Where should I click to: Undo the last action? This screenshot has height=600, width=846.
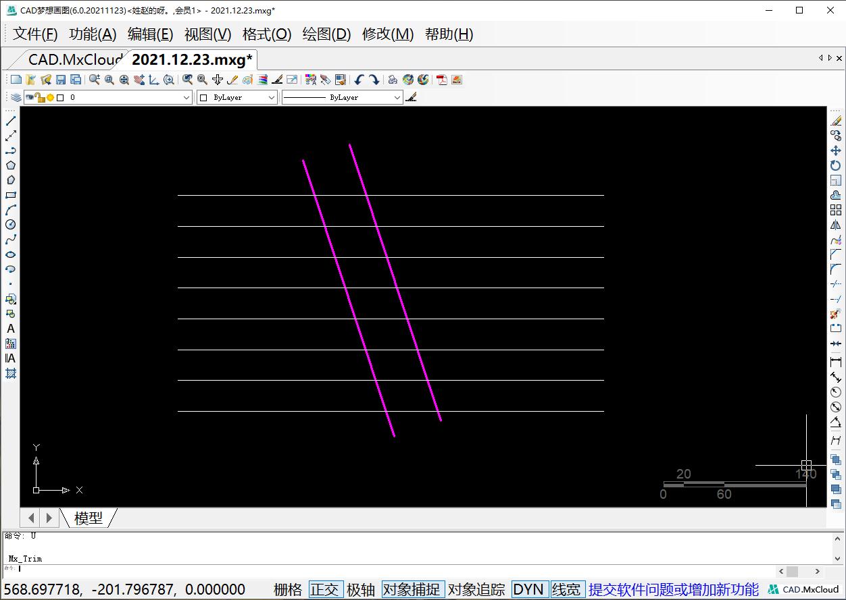click(360, 79)
